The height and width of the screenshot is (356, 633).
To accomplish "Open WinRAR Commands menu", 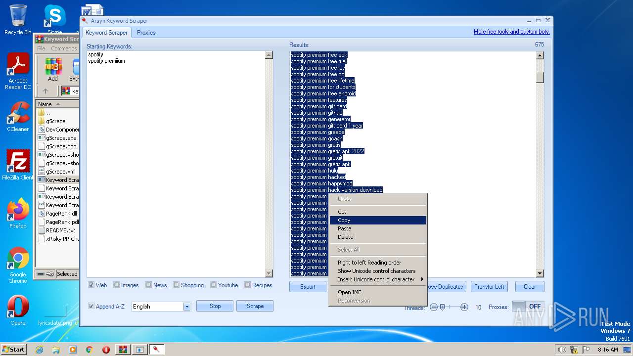I will (64, 48).
